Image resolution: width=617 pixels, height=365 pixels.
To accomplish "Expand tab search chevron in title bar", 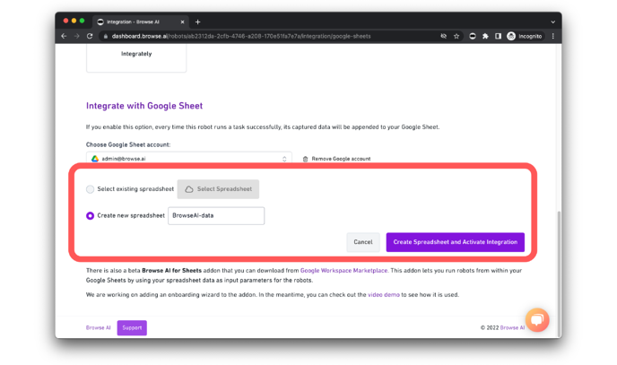I will (x=552, y=22).
